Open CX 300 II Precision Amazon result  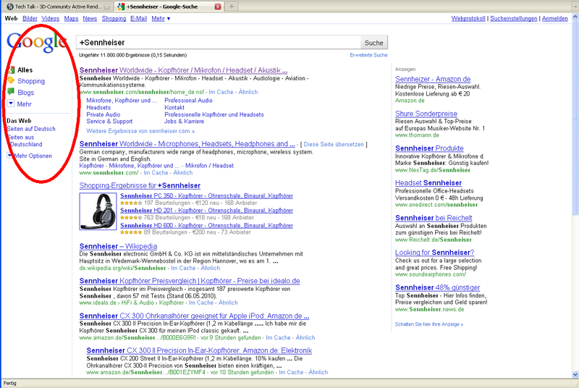coord(199,350)
